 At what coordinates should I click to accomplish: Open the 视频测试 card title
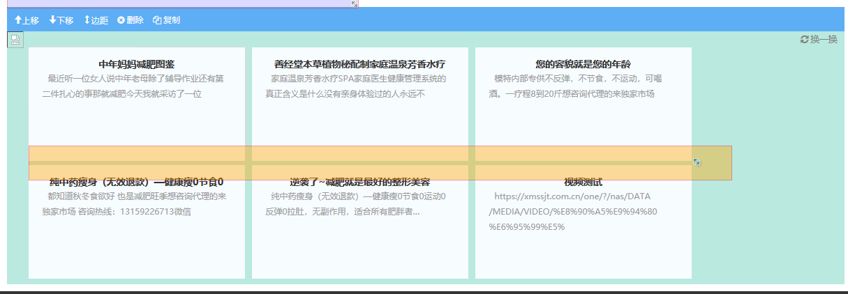coord(583,183)
